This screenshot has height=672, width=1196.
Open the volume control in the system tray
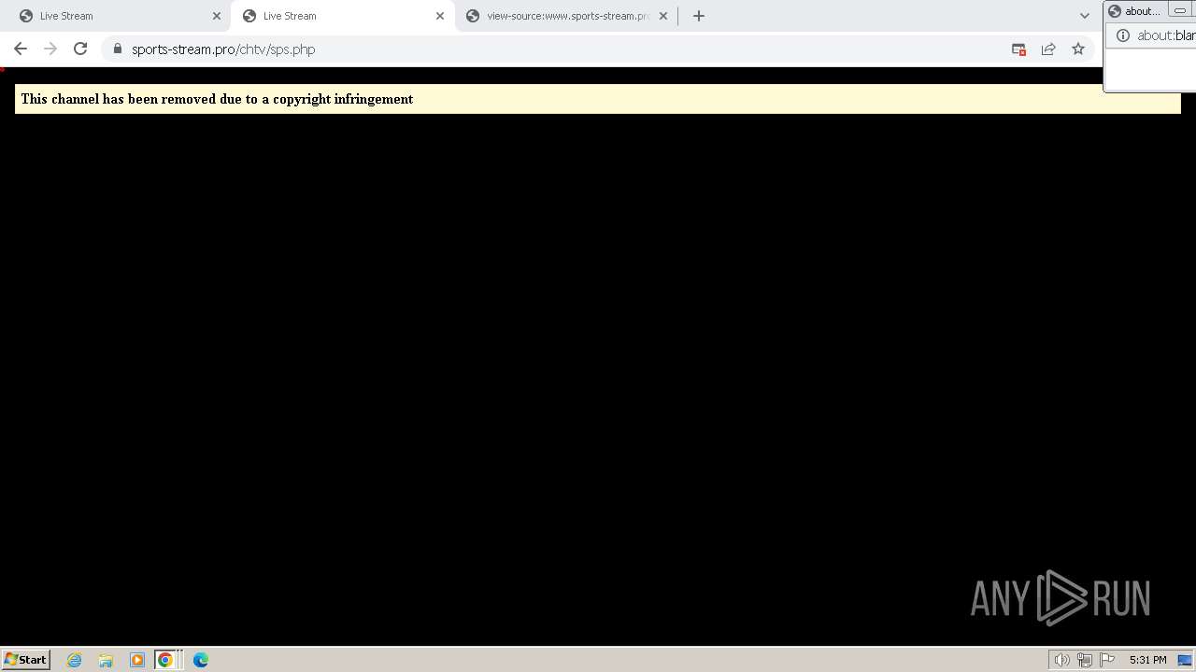[1061, 660]
